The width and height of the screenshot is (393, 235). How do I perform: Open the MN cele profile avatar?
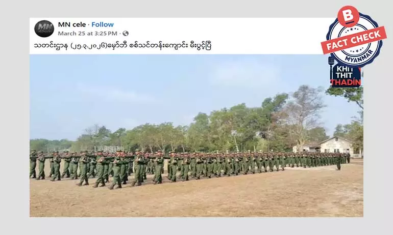[x=44, y=28]
